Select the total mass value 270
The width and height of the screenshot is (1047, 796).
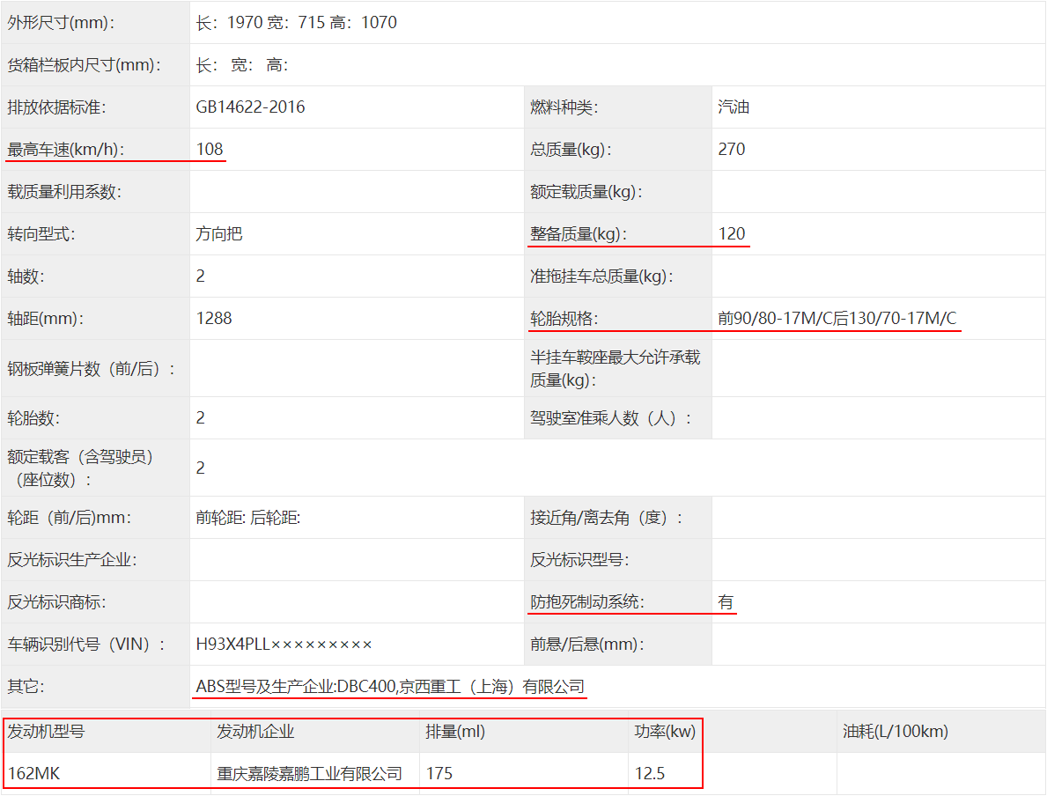[x=732, y=149]
